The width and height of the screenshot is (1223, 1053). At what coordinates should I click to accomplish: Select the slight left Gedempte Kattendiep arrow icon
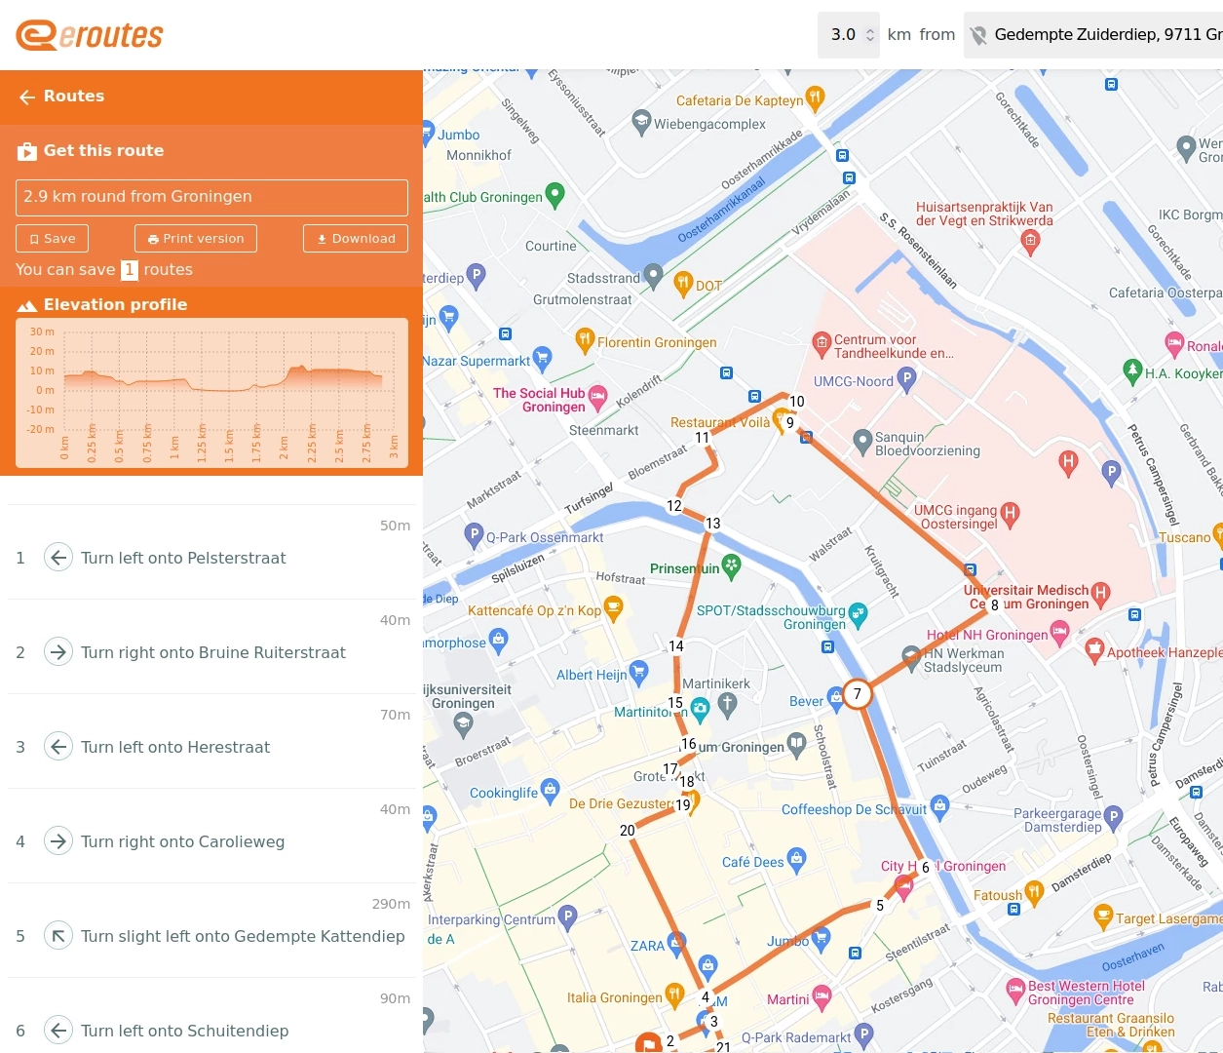[58, 936]
